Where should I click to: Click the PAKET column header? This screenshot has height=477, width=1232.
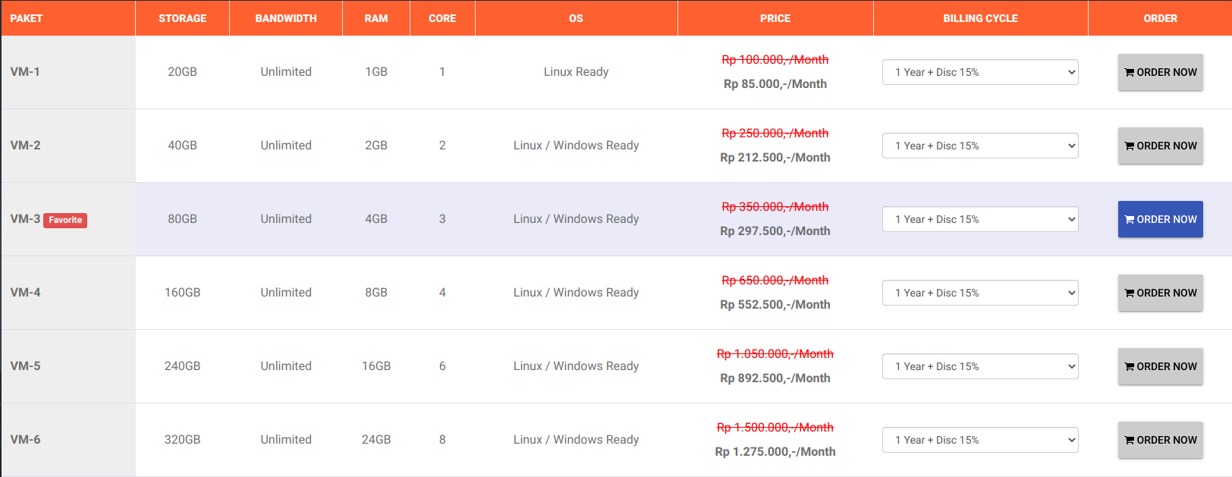(27, 18)
